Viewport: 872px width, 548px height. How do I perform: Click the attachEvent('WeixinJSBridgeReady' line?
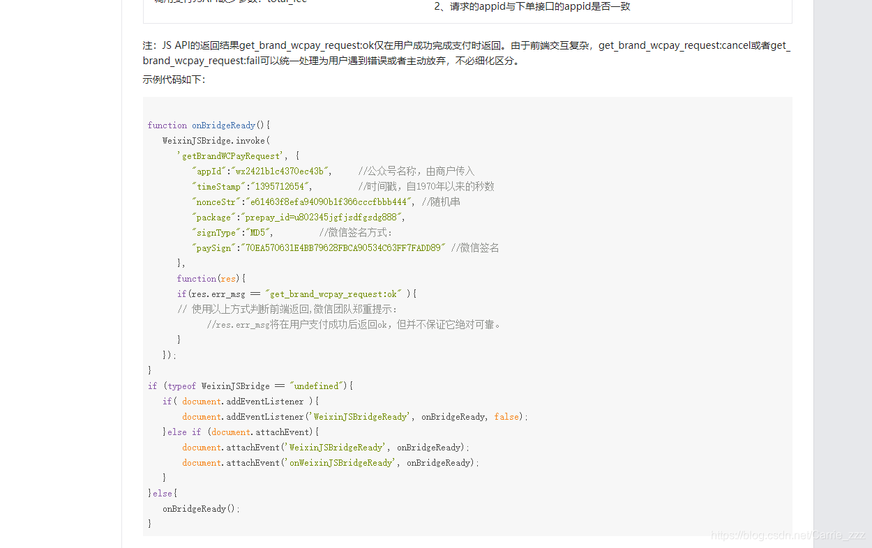click(326, 448)
